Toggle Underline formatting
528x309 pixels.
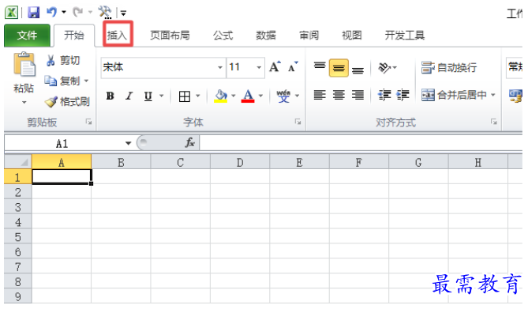click(148, 96)
